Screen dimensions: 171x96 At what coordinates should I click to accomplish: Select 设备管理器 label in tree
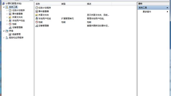pyautogui.click(x=17, y=27)
